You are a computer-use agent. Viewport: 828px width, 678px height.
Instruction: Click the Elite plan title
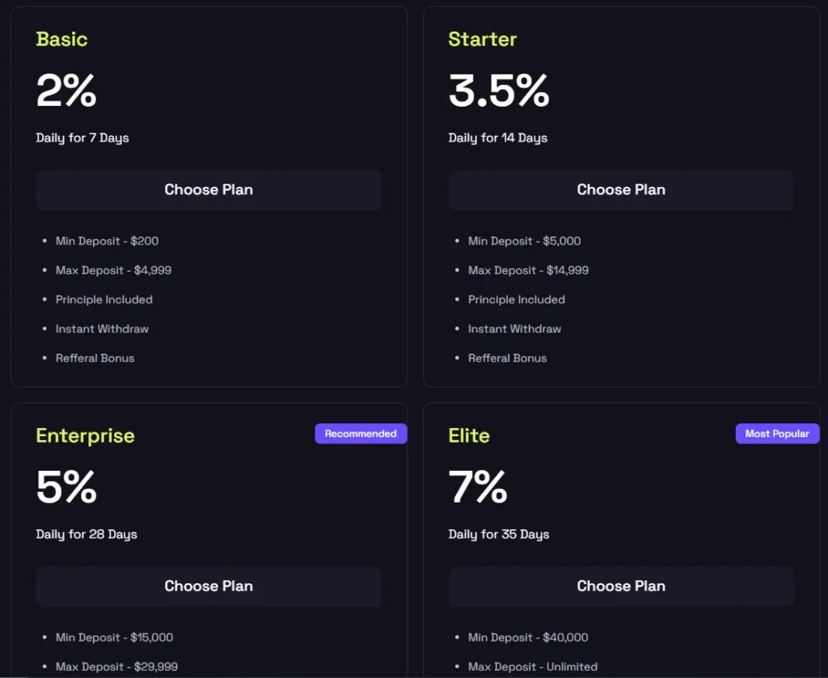point(470,435)
